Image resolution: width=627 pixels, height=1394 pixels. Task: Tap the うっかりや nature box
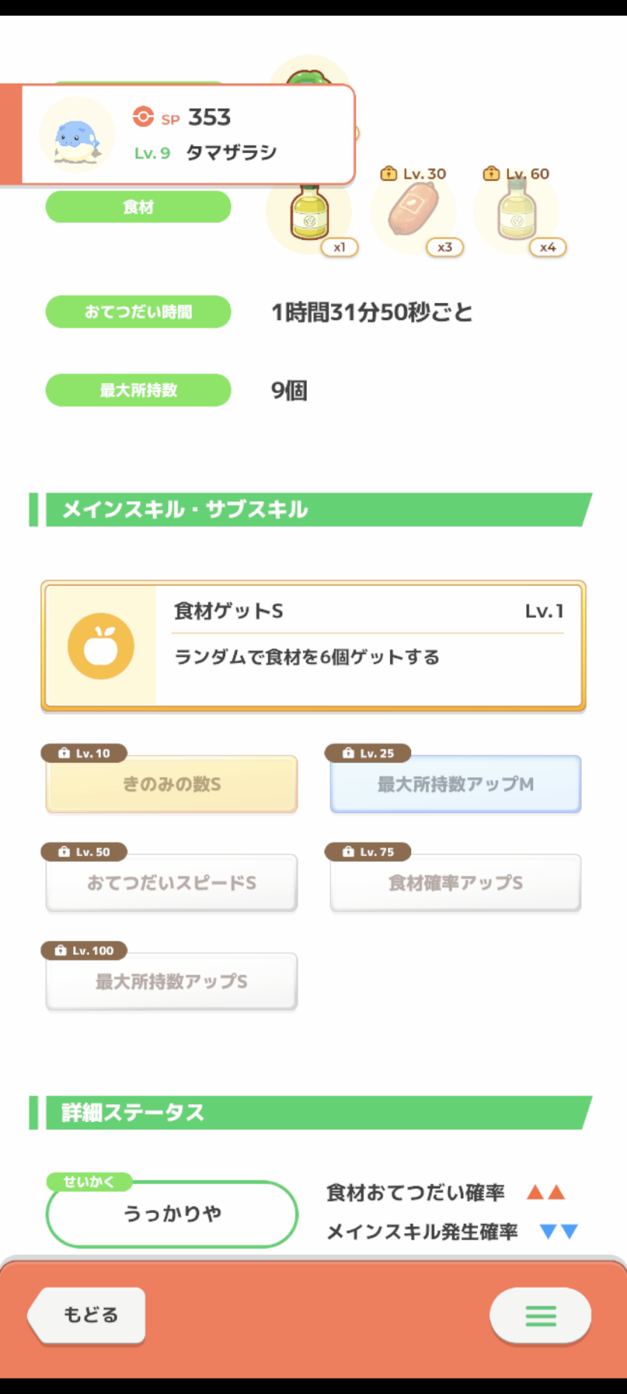[x=172, y=1214]
